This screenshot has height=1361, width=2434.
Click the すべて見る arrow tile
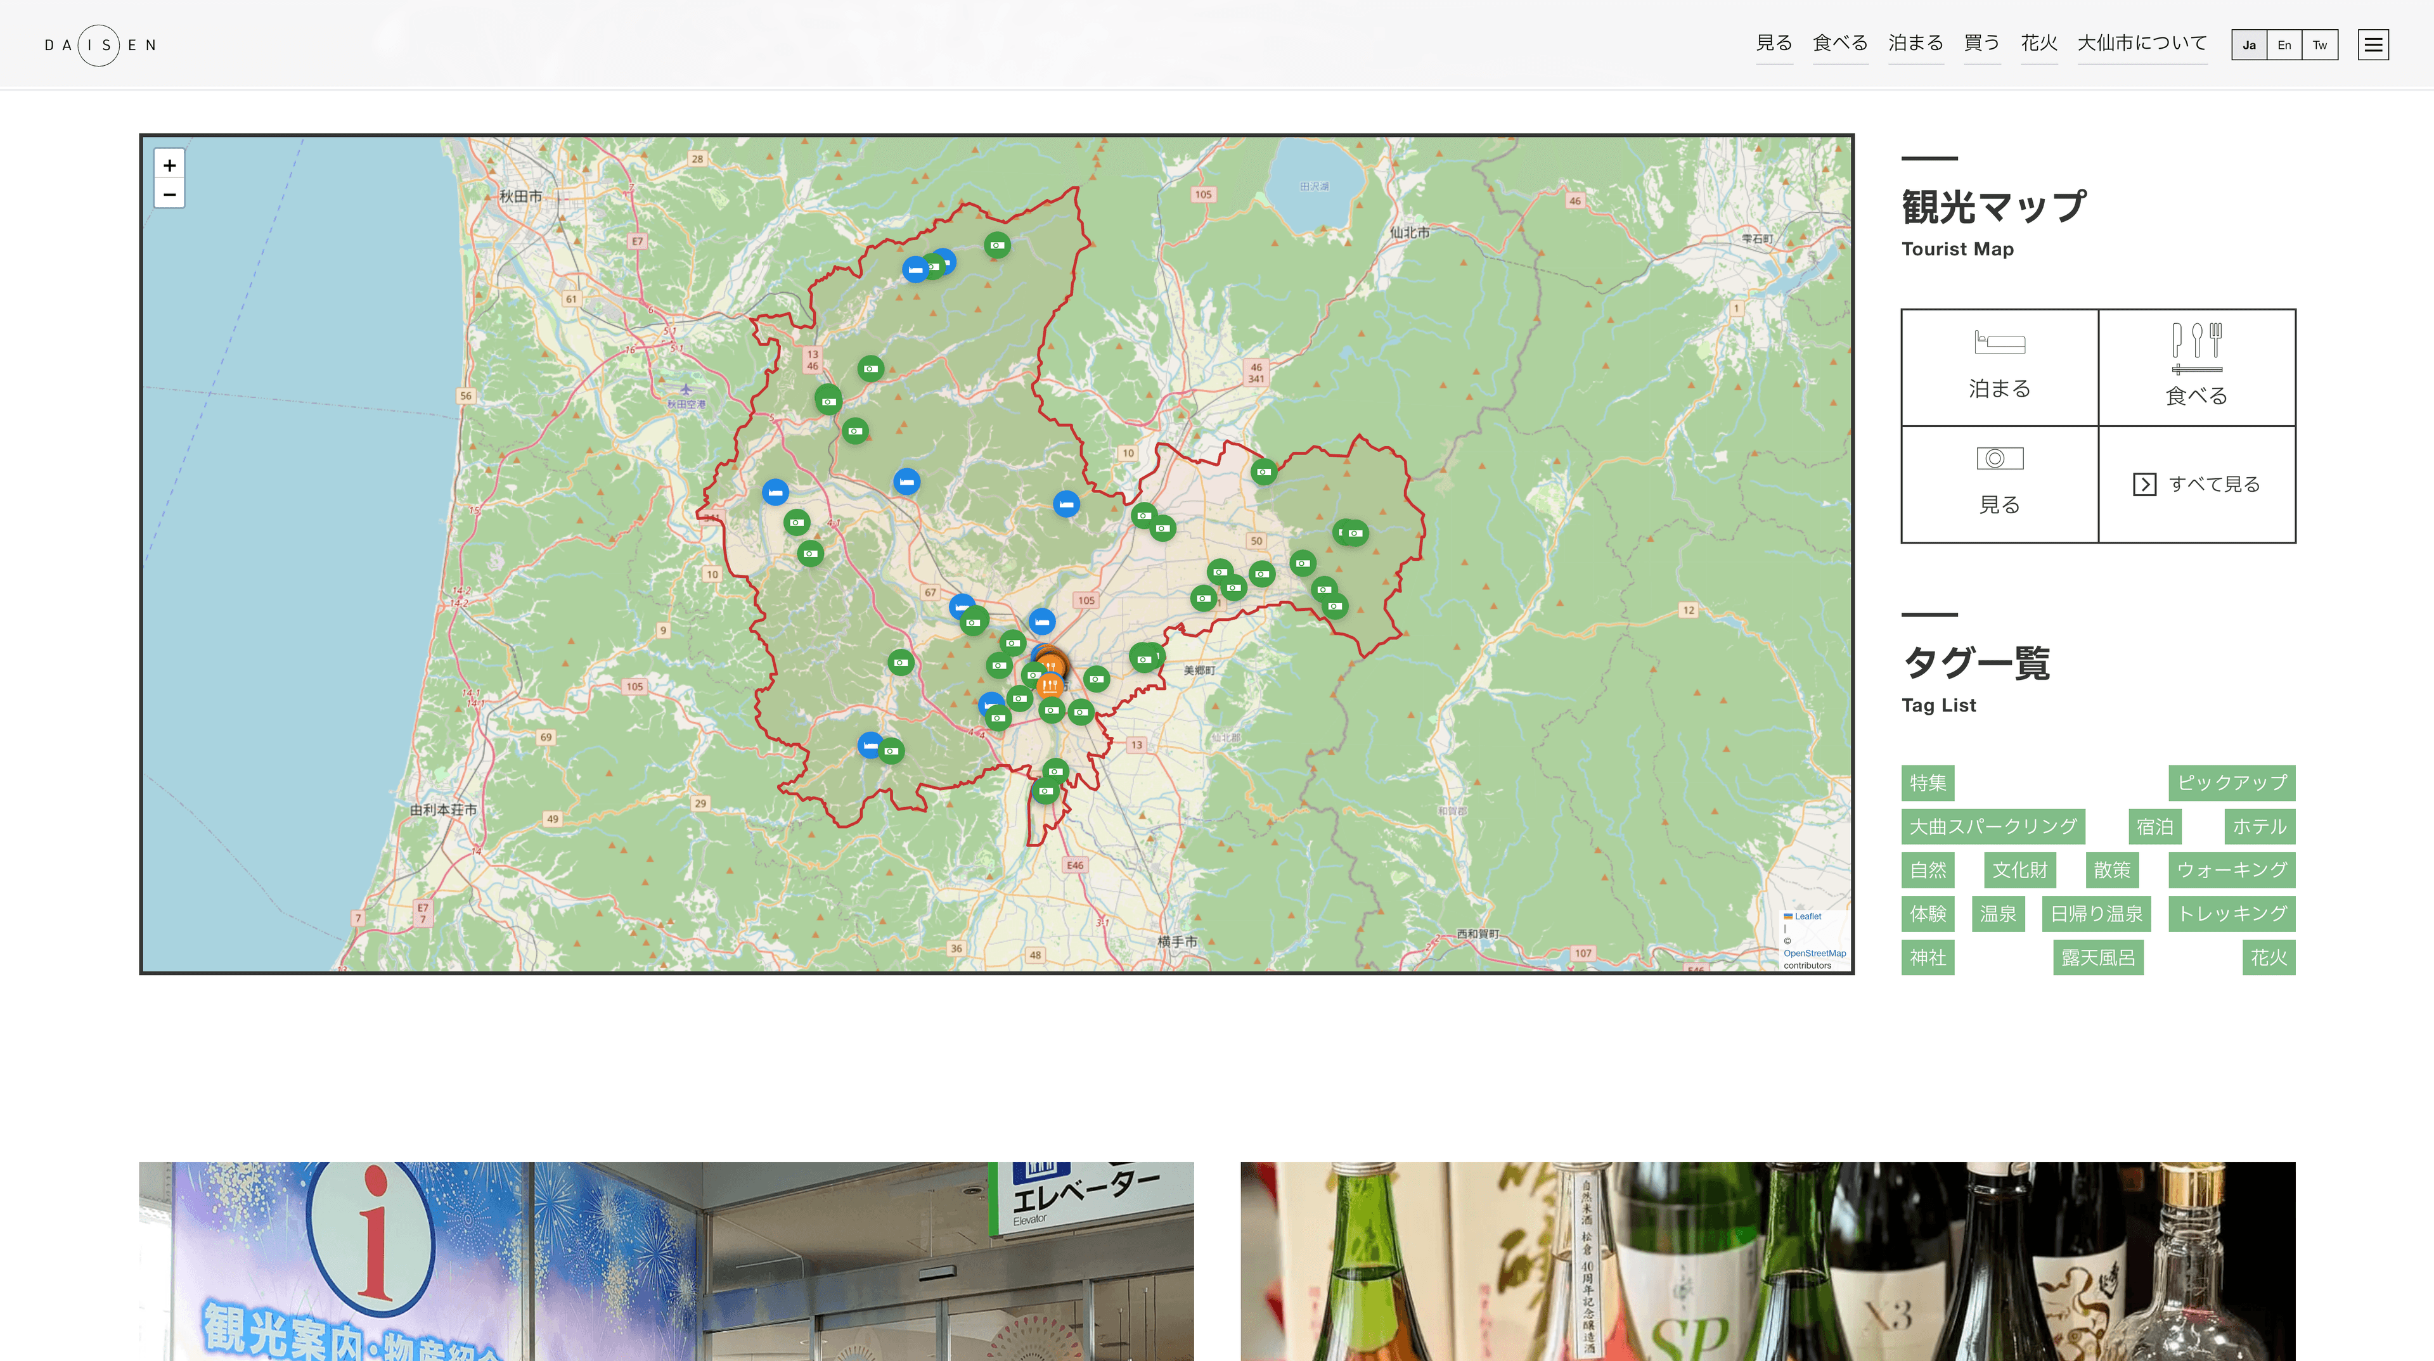point(2197,483)
